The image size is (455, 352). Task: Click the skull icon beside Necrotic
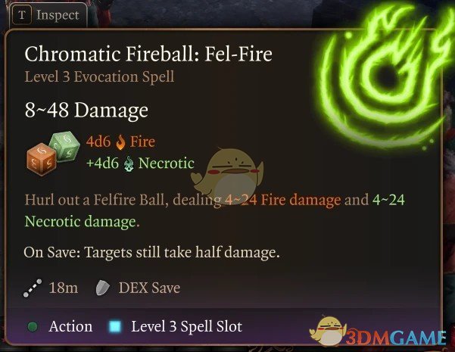[x=129, y=164]
